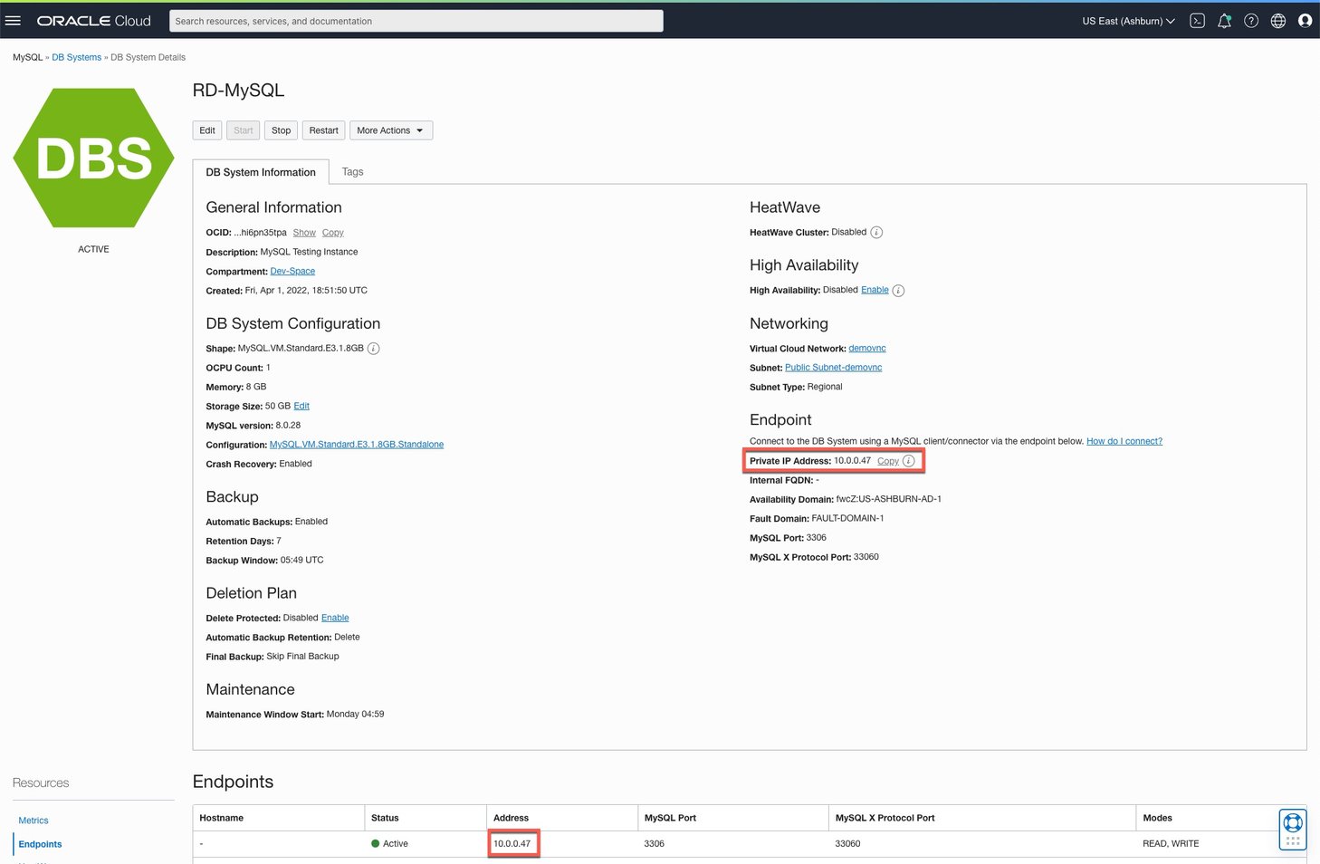Open the help question-mark icon
Image resolution: width=1320 pixels, height=864 pixels.
(x=1251, y=20)
